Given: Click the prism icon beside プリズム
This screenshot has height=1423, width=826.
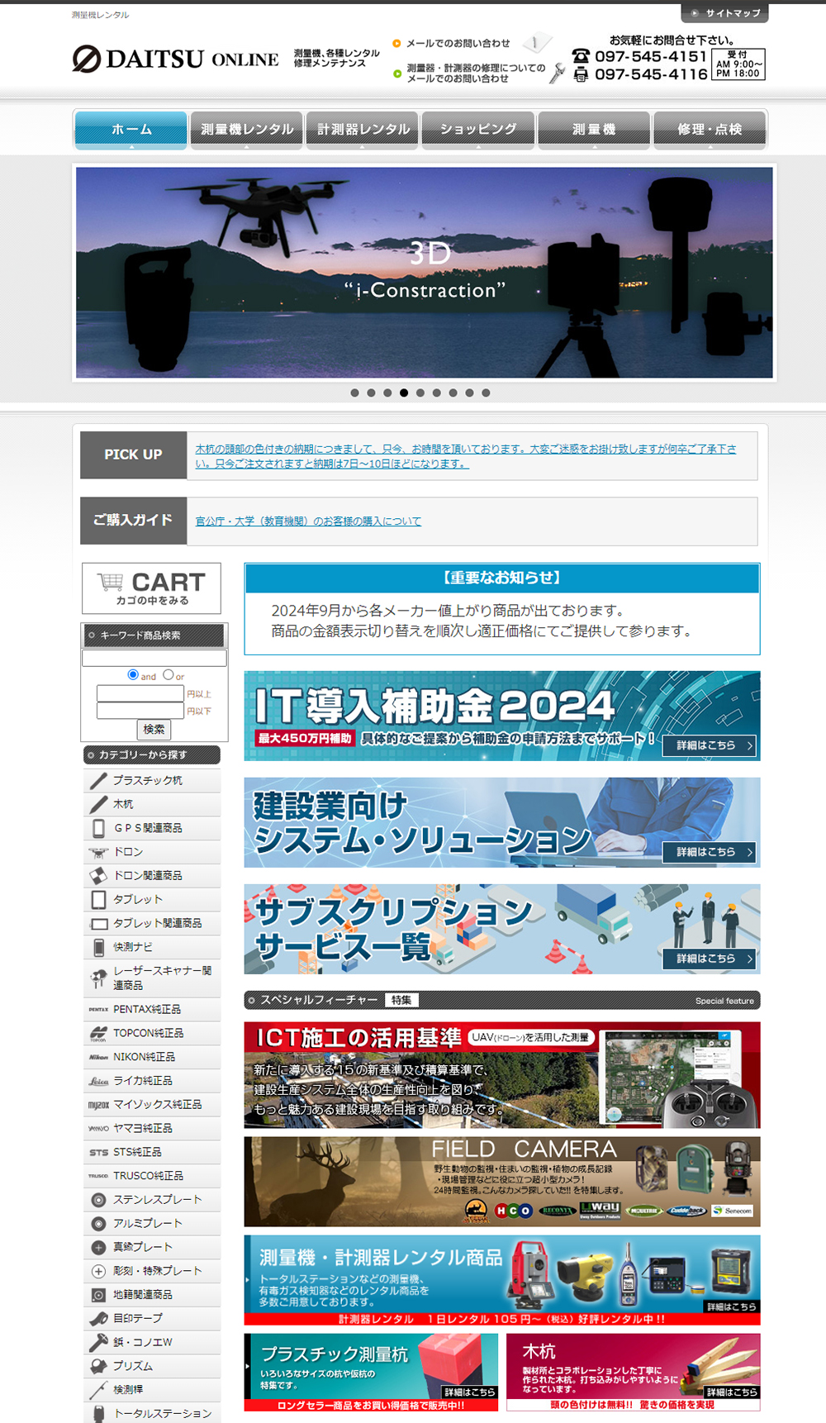Looking at the screenshot, I should point(98,1366).
